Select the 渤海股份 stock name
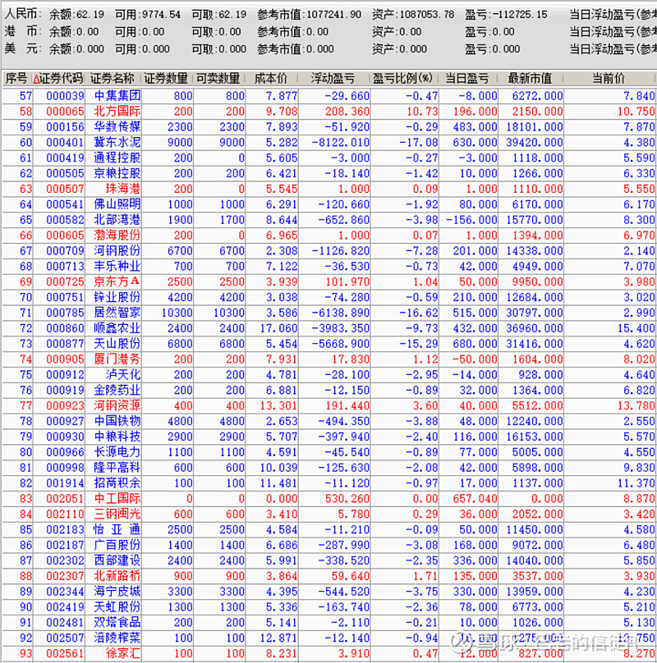The height and width of the screenshot is (663, 657). pyautogui.click(x=117, y=235)
